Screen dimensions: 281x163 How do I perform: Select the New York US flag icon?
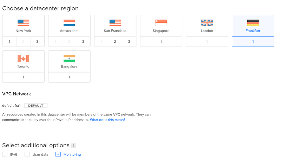[23, 23]
